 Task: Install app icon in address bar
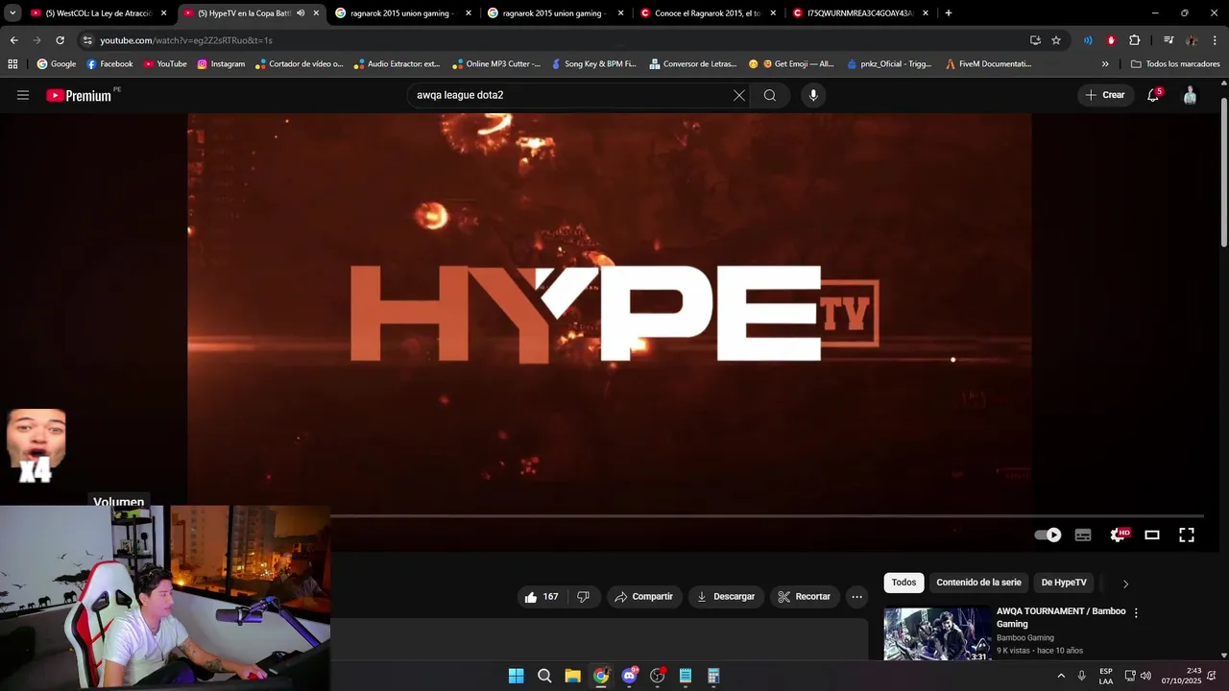coord(1035,40)
